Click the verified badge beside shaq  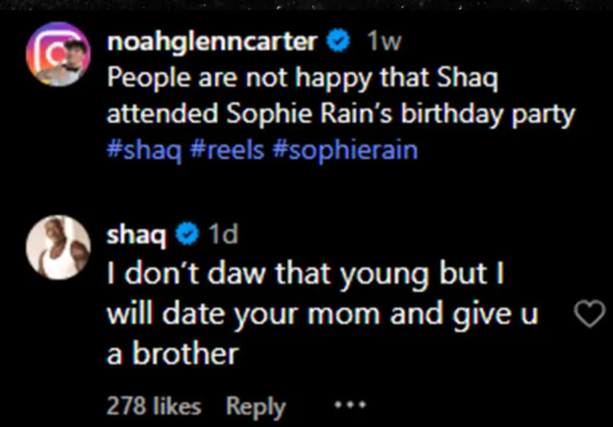tap(187, 234)
